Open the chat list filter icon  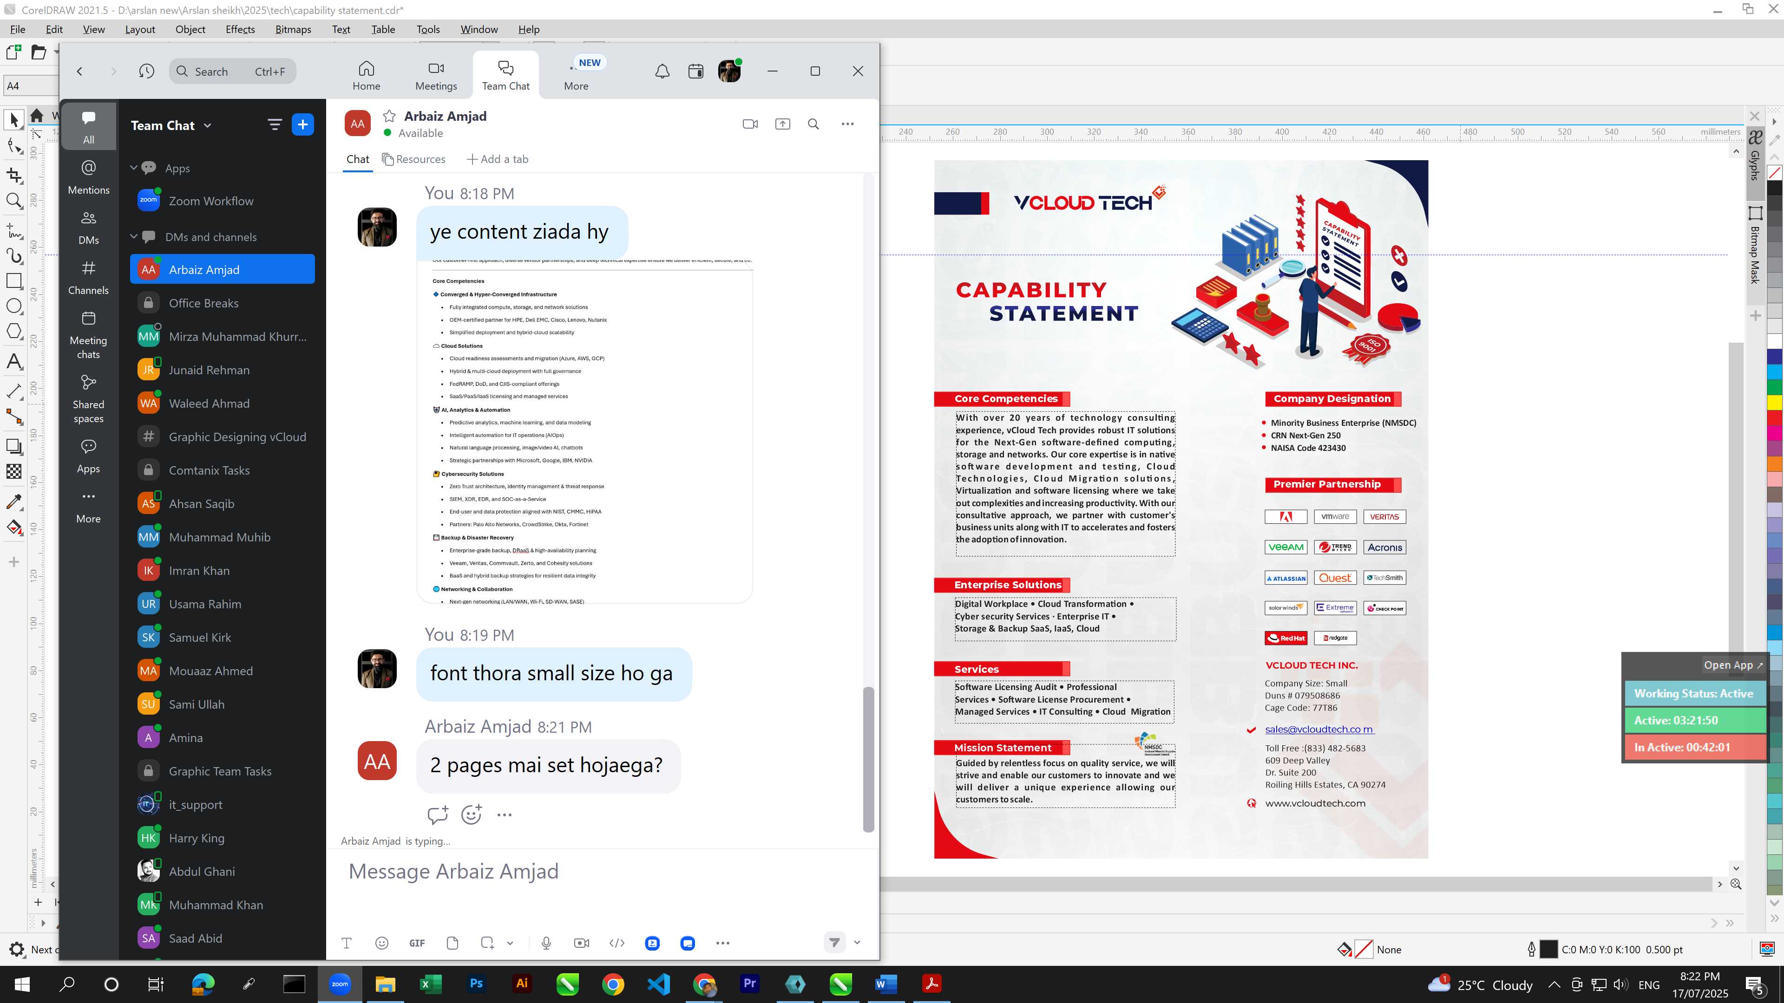(x=275, y=124)
